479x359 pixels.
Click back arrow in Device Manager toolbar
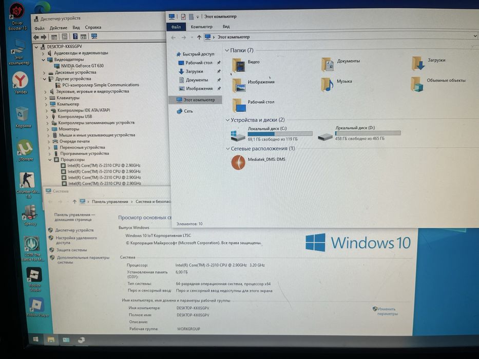coord(36,37)
